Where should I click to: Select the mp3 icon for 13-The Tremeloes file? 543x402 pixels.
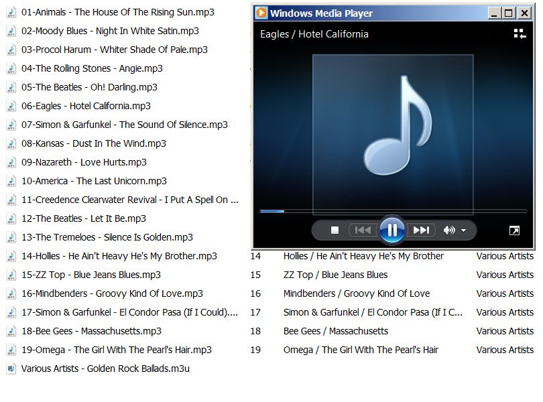click(11, 237)
